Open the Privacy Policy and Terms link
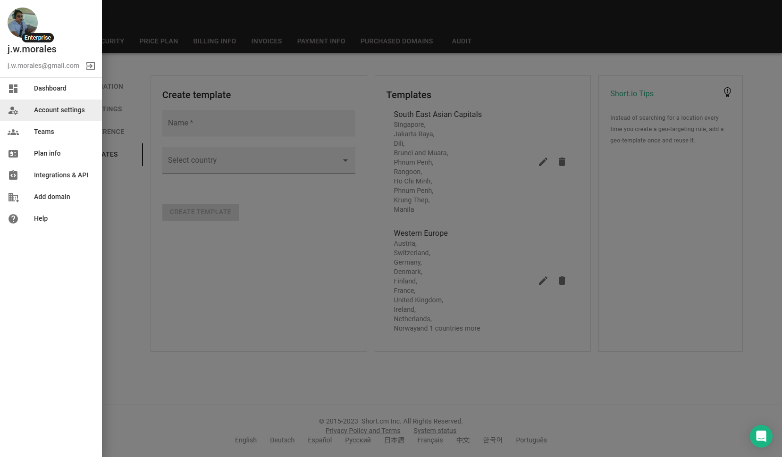 [363, 431]
